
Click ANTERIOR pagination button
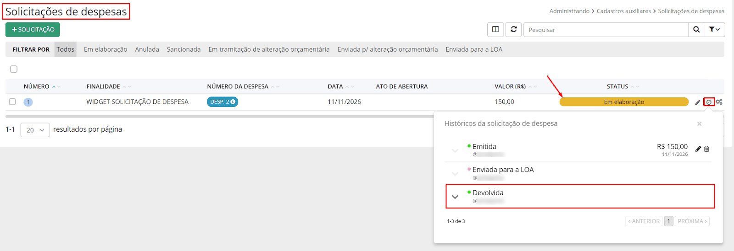[644, 221]
